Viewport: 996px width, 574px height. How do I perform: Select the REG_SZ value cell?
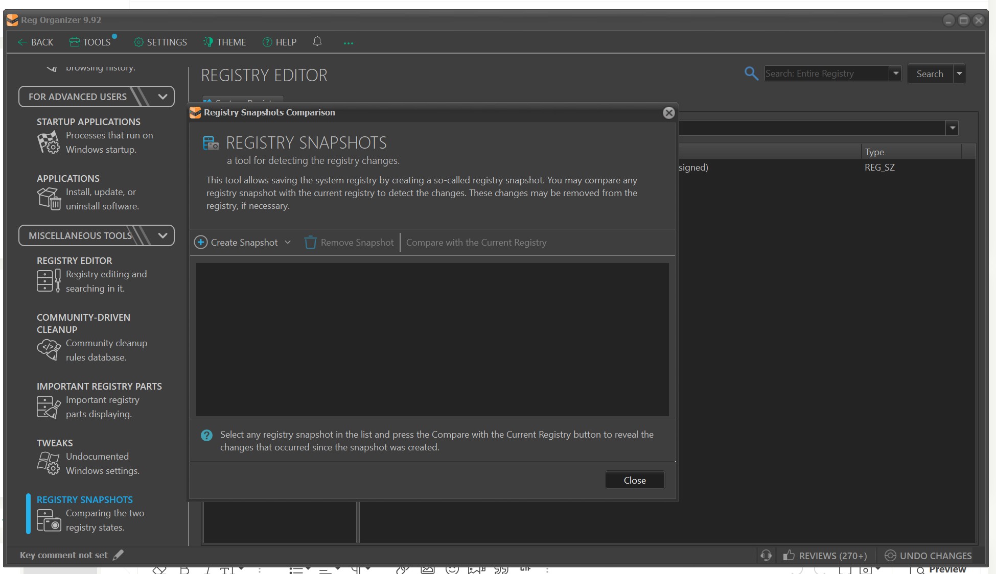pos(879,168)
